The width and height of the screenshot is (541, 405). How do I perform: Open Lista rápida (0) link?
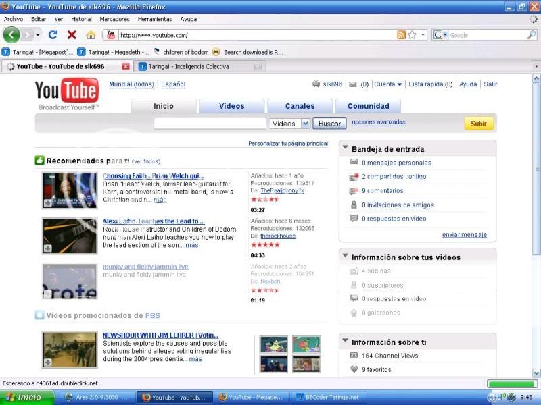(x=431, y=84)
